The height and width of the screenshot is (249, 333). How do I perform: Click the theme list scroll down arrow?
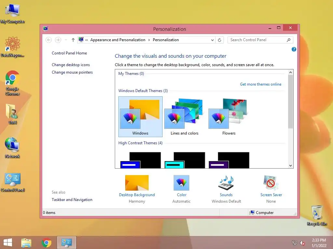click(290, 166)
